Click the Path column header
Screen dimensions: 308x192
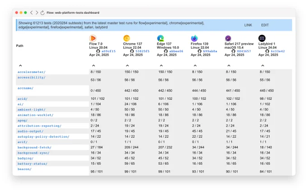tap(19, 46)
